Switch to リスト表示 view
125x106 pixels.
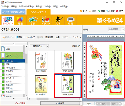click(60, 103)
